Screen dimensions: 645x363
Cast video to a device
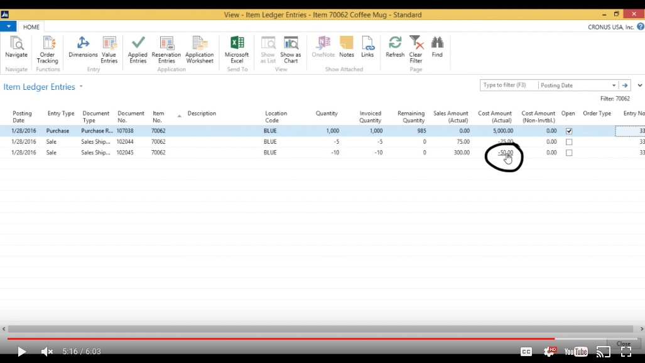[x=604, y=352]
